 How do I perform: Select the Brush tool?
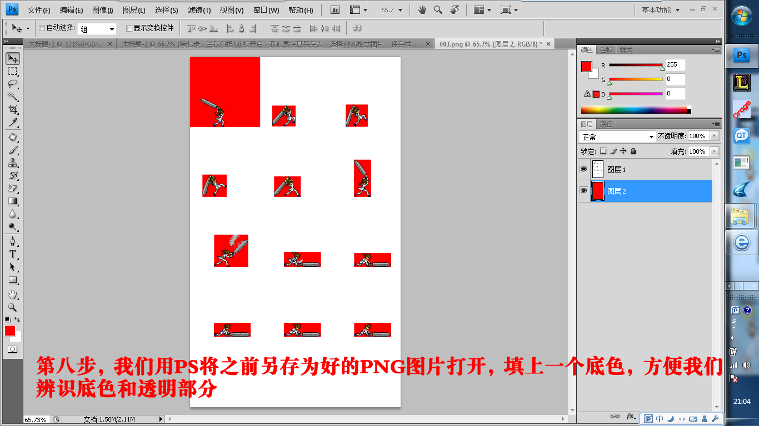[12, 150]
